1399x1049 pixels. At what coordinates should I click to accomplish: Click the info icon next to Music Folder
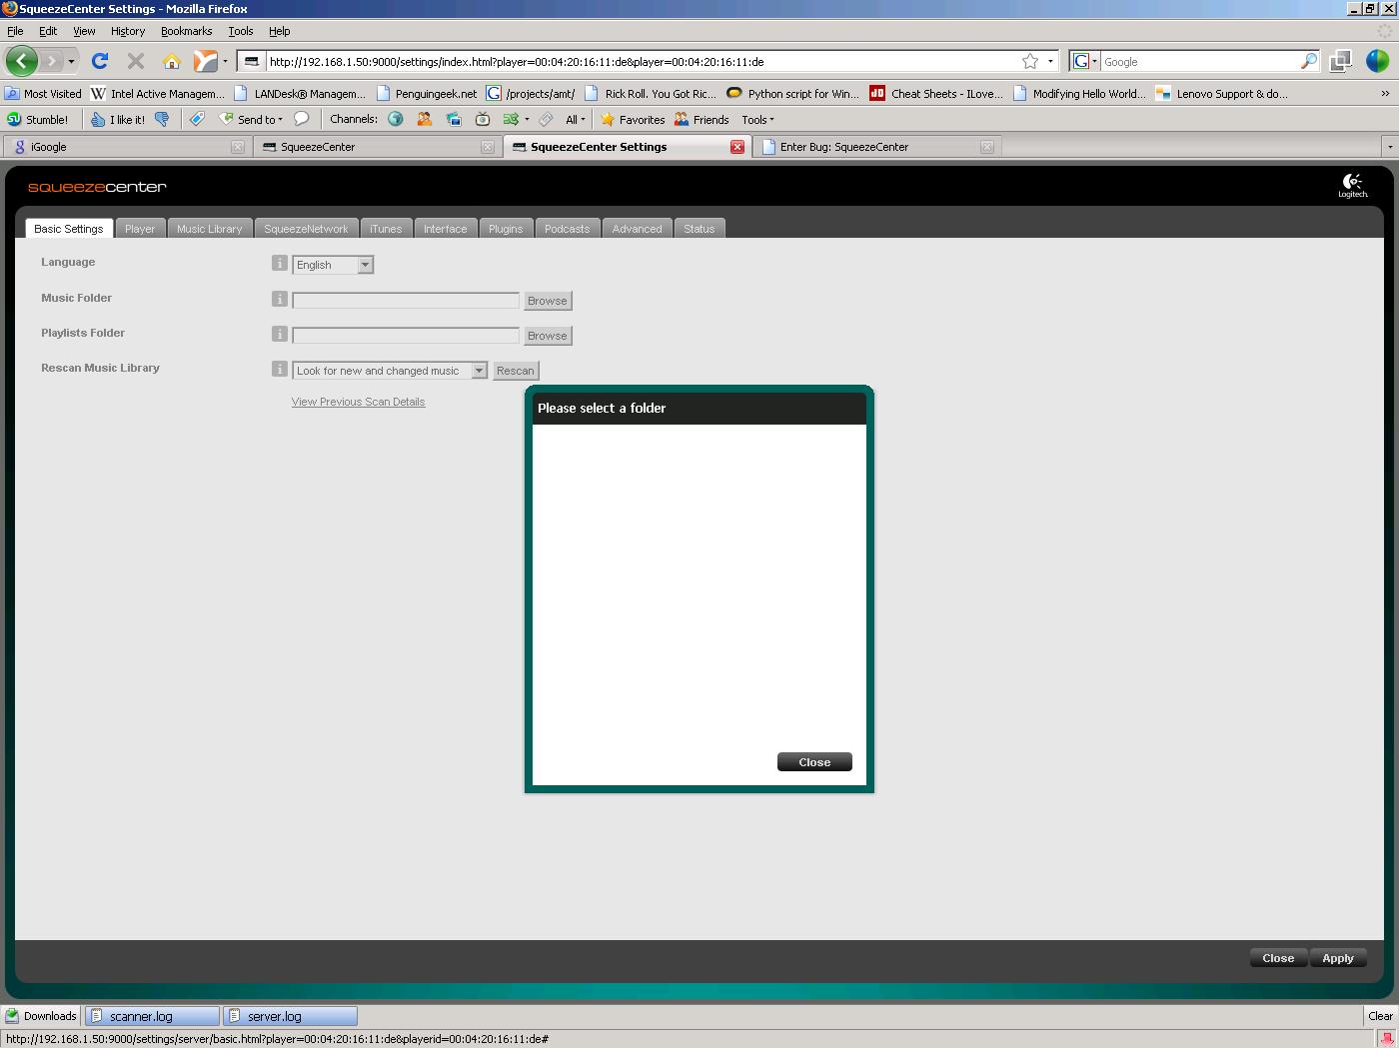[280, 299]
